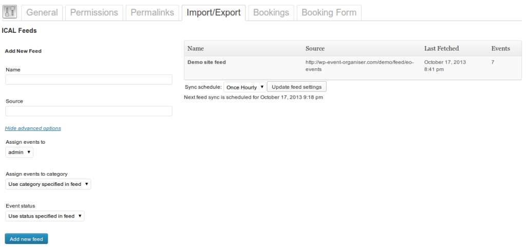
Task: Click the Add new feed button
Action: coord(27,239)
